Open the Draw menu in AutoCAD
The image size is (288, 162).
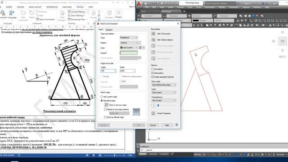click(x=199, y=7)
